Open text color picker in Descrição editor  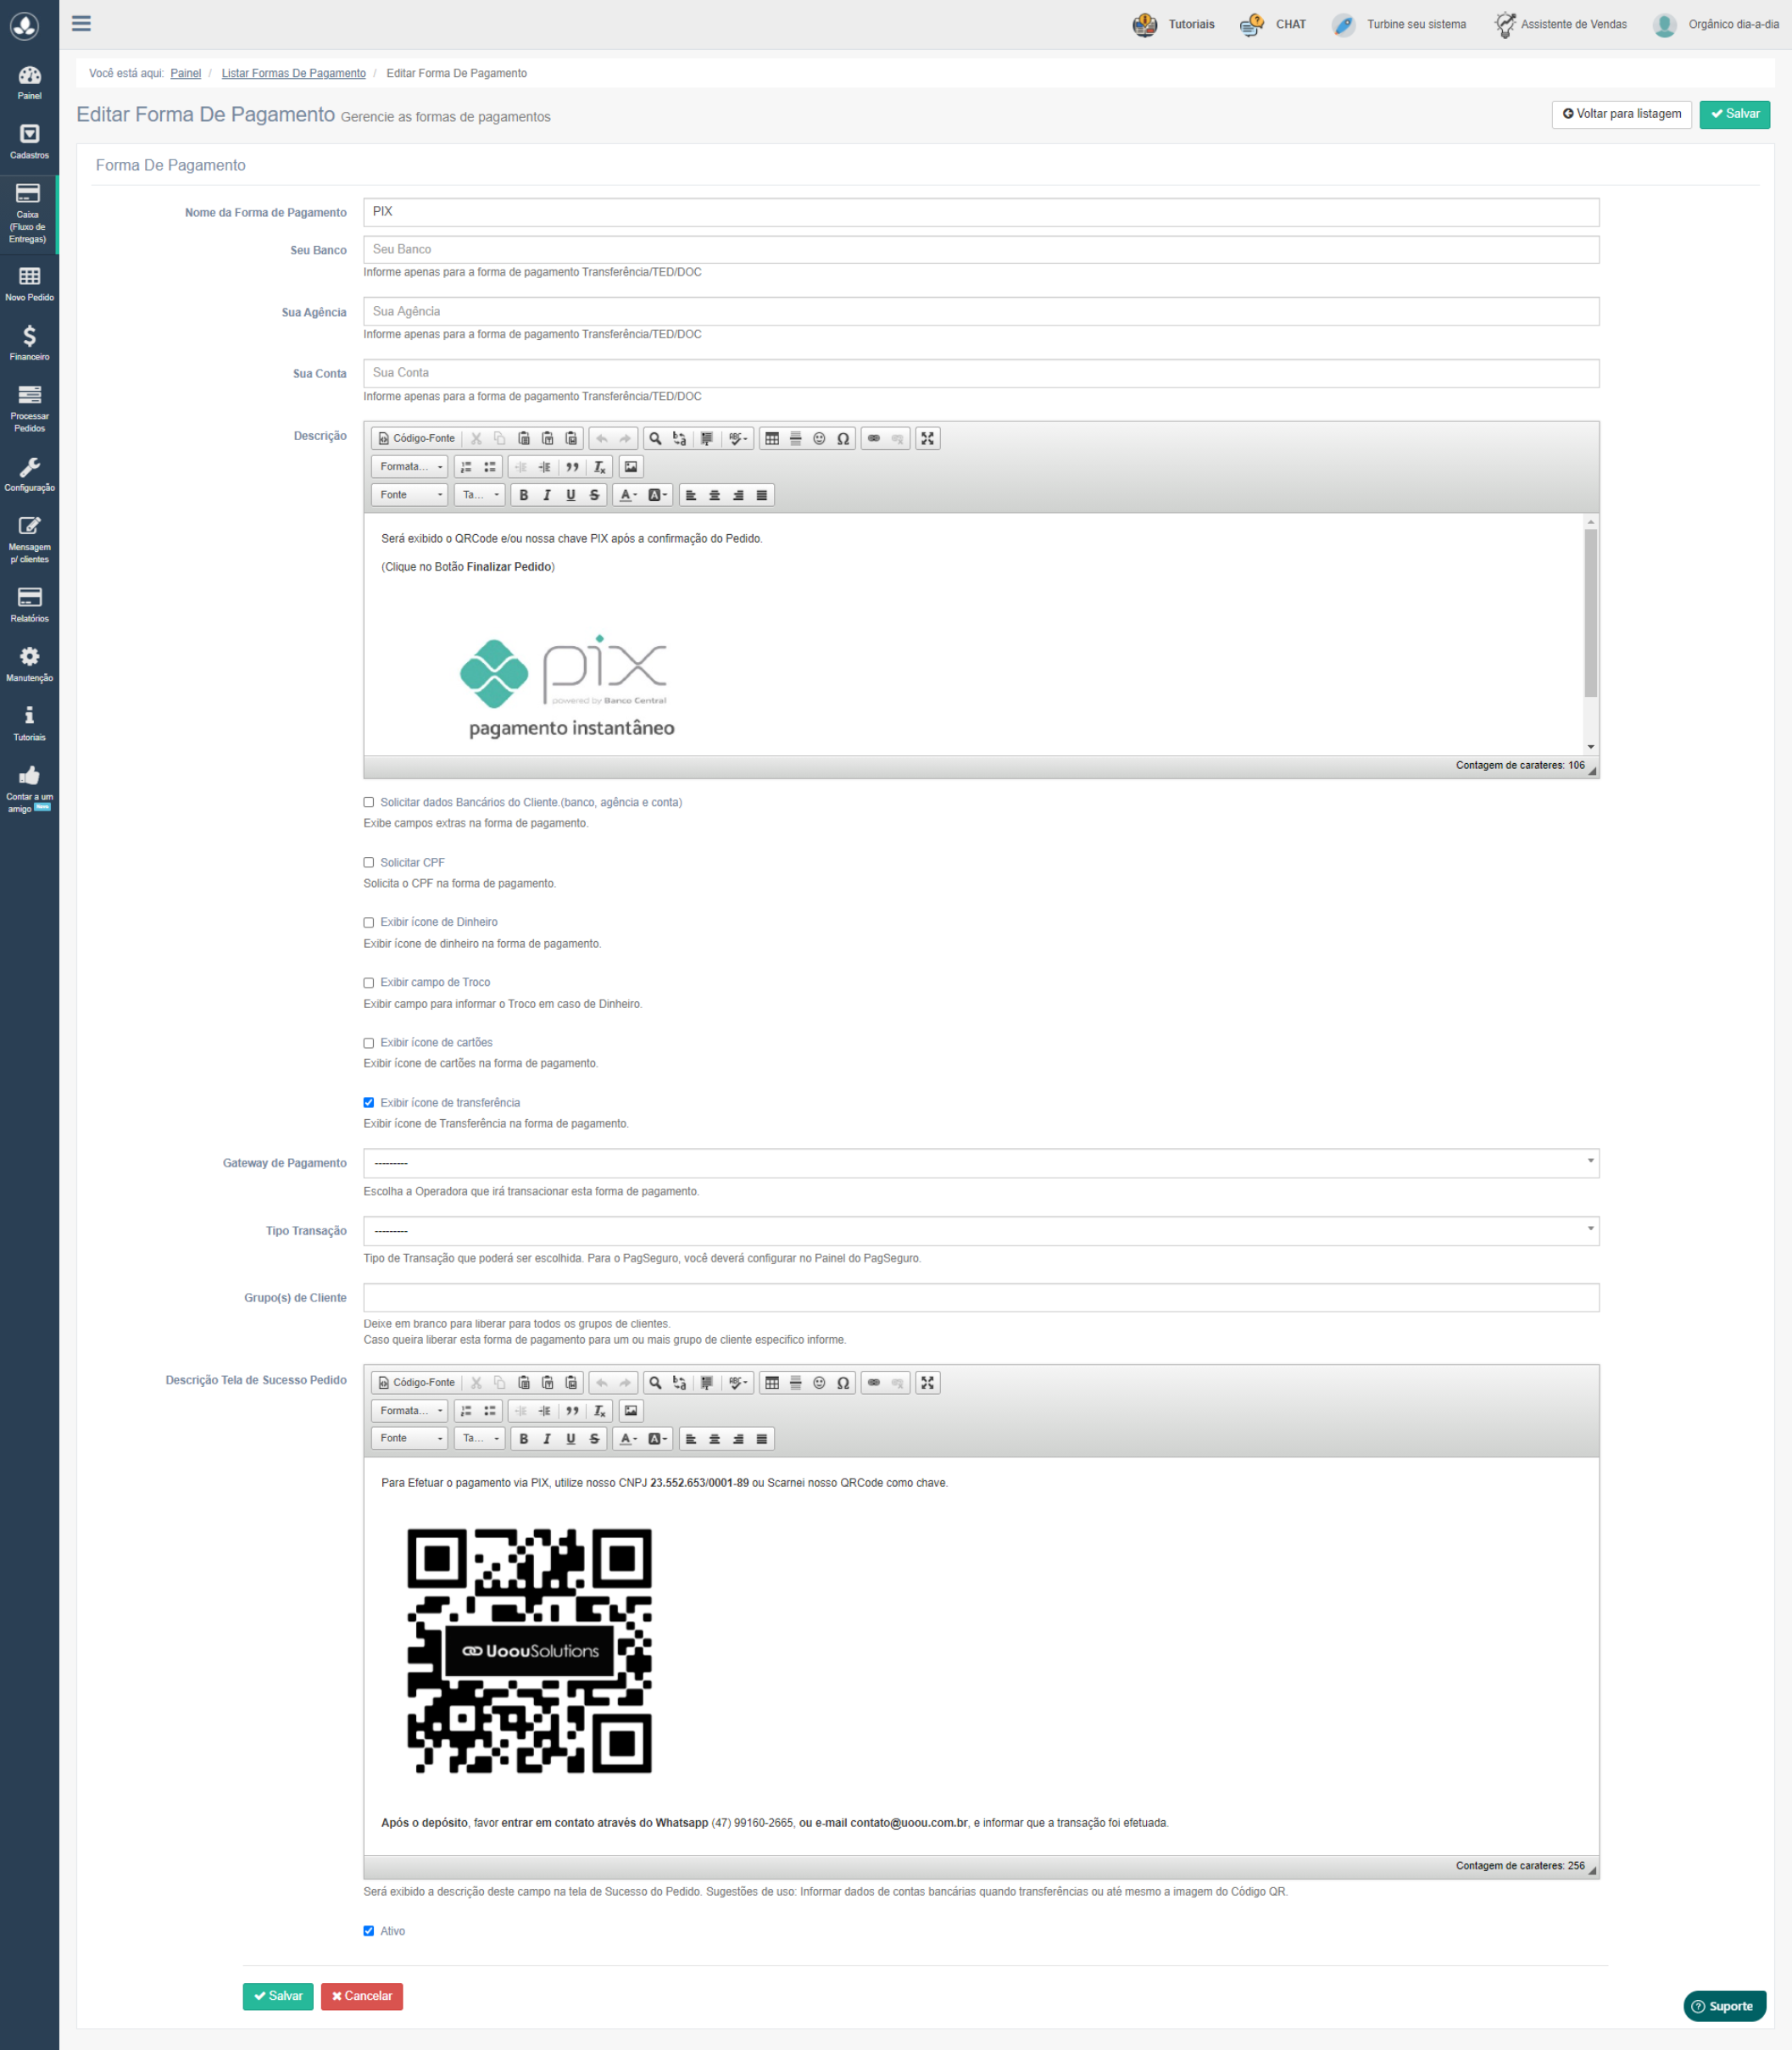tap(627, 495)
